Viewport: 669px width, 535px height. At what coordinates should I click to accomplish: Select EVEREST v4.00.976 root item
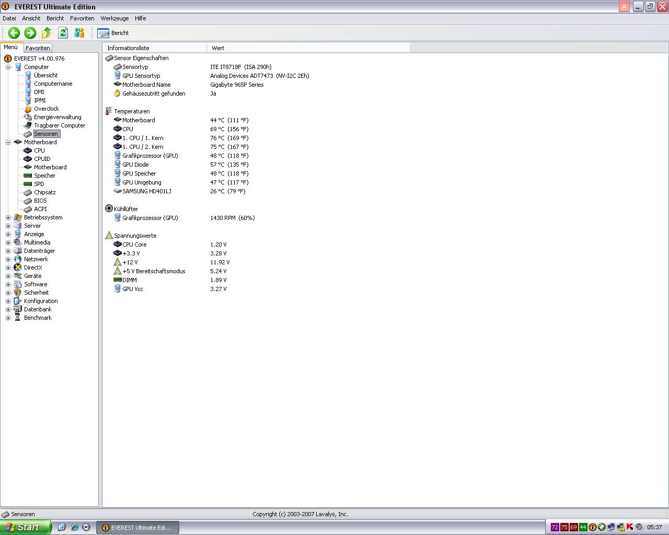(x=39, y=59)
